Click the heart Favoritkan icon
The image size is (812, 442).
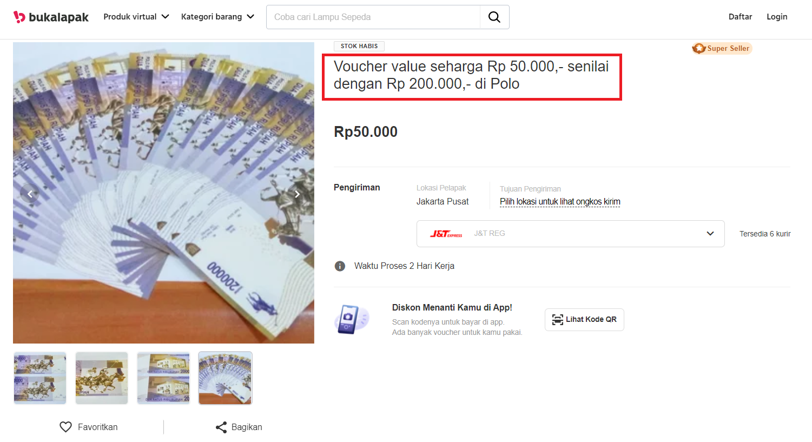pos(65,427)
